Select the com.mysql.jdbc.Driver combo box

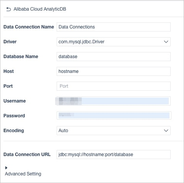pos(114,42)
